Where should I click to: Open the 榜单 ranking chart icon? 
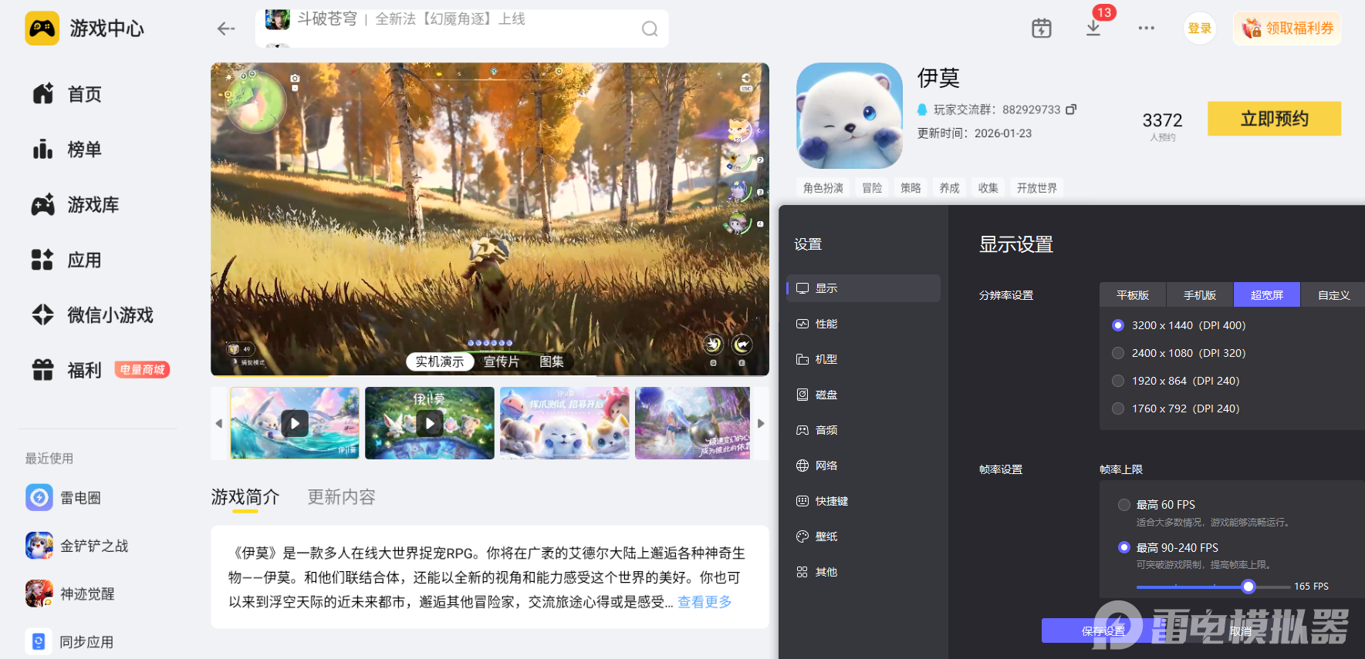43,150
